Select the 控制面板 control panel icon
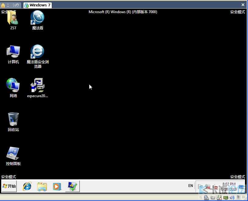 click(13, 156)
